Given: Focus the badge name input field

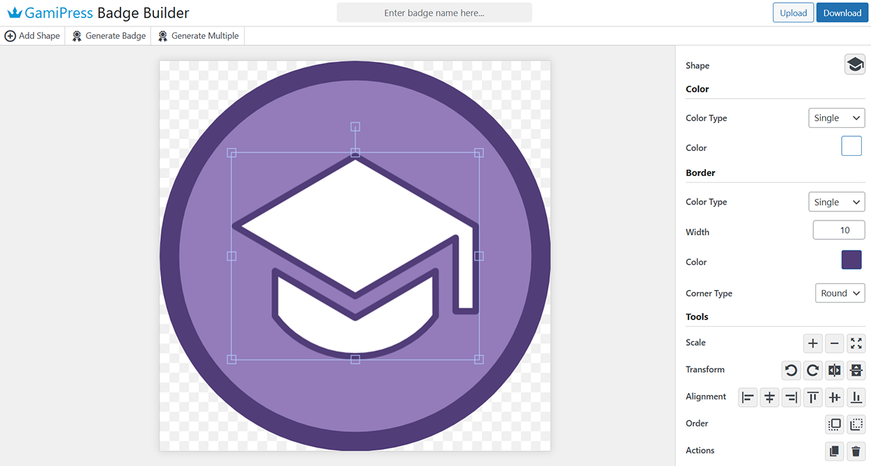Looking at the screenshot, I should 434,13.
